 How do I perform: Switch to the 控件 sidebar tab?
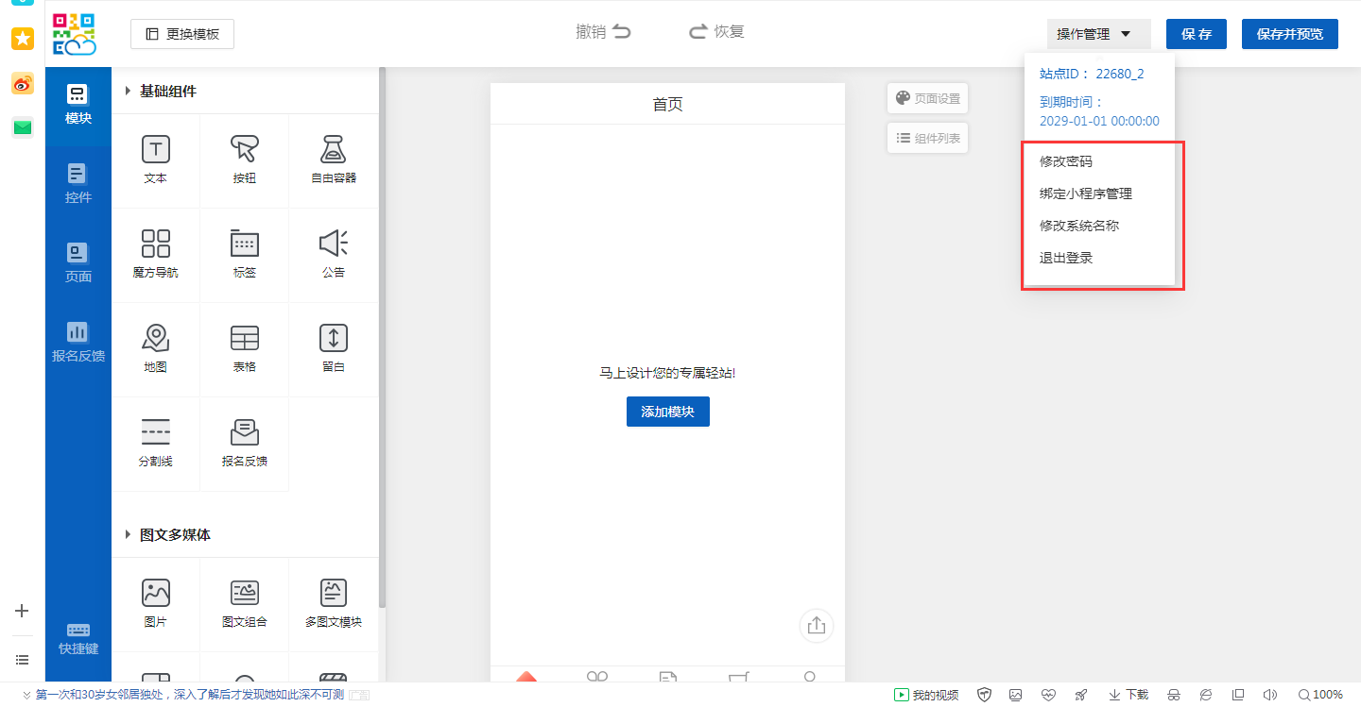[78, 183]
